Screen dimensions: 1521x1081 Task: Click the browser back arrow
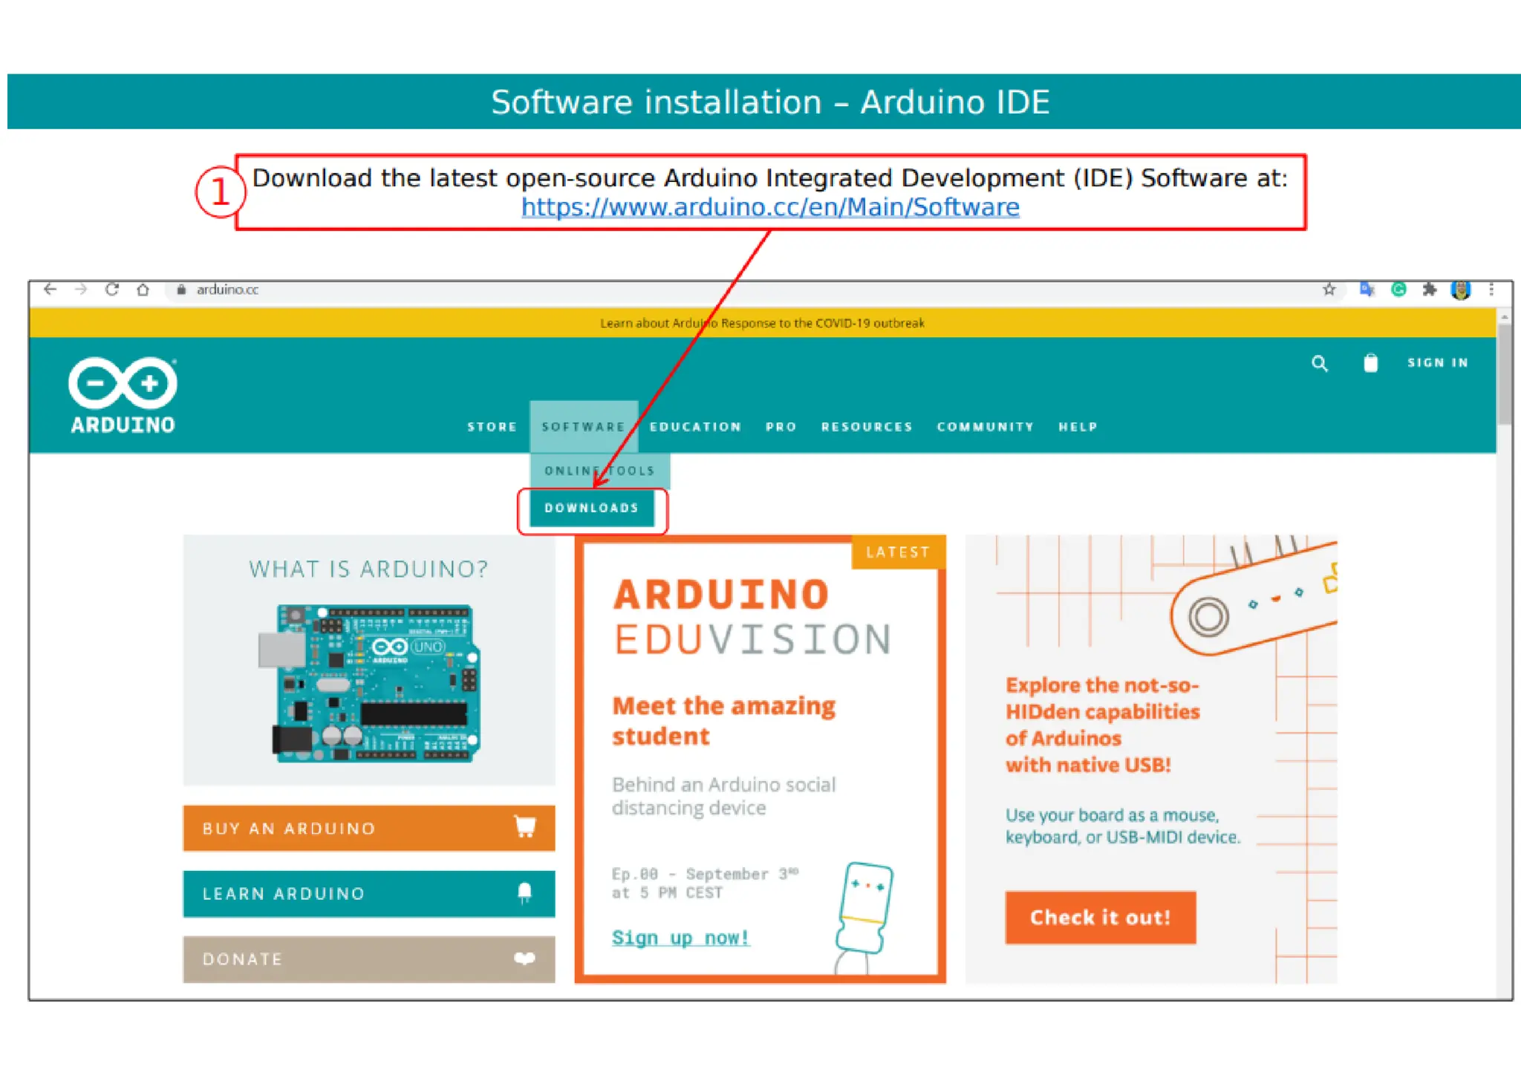point(51,290)
